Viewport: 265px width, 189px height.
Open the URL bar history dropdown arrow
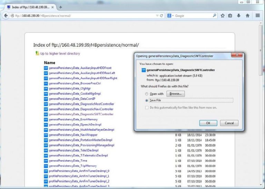pyautogui.click(x=157, y=16)
